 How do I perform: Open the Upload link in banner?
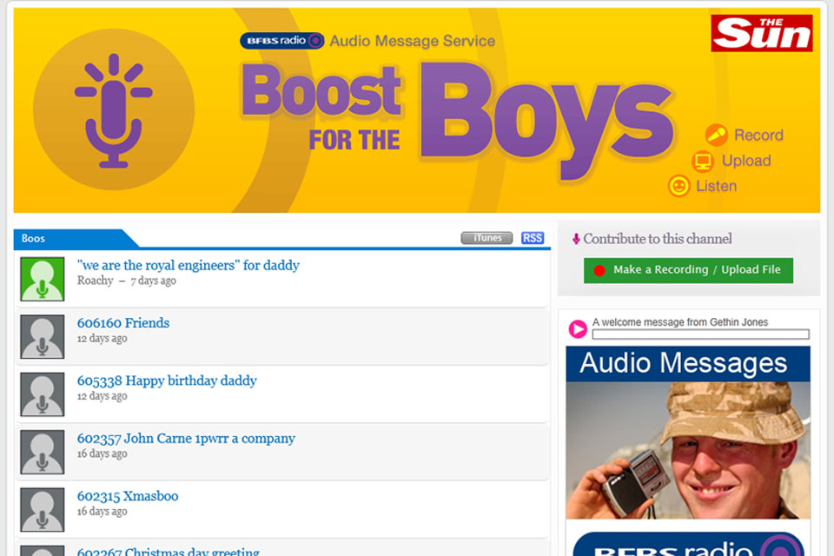point(746,161)
